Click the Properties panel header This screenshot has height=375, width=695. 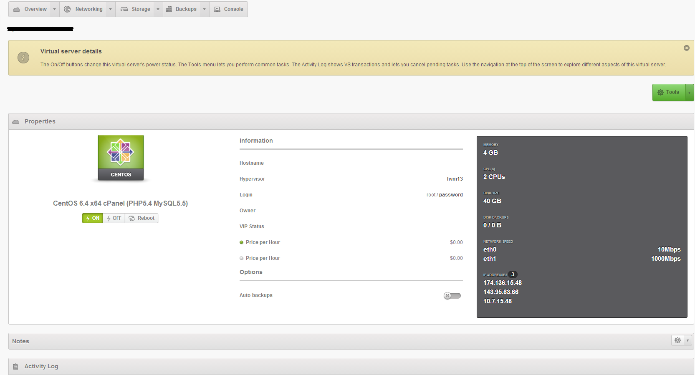(x=351, y=121)
